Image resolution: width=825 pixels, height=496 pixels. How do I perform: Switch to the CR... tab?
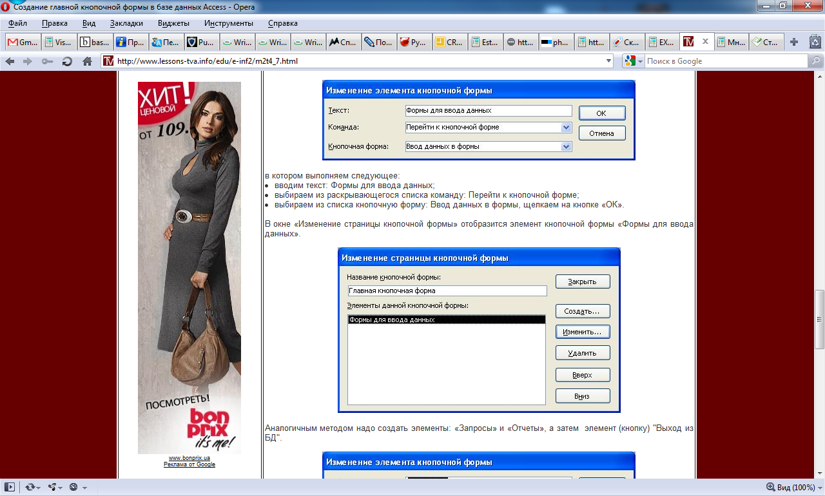pos(450,42)
